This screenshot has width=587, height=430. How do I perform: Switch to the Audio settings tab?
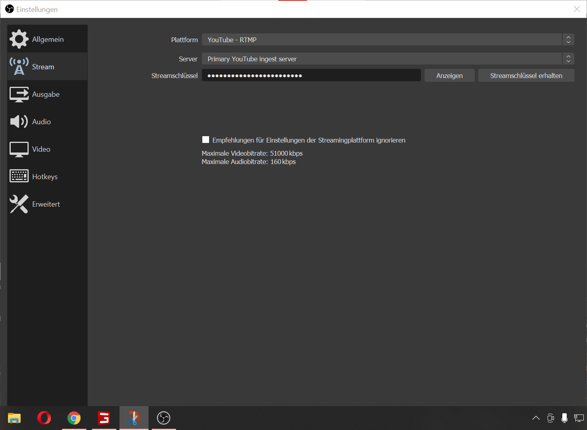[x=41, y=122]
